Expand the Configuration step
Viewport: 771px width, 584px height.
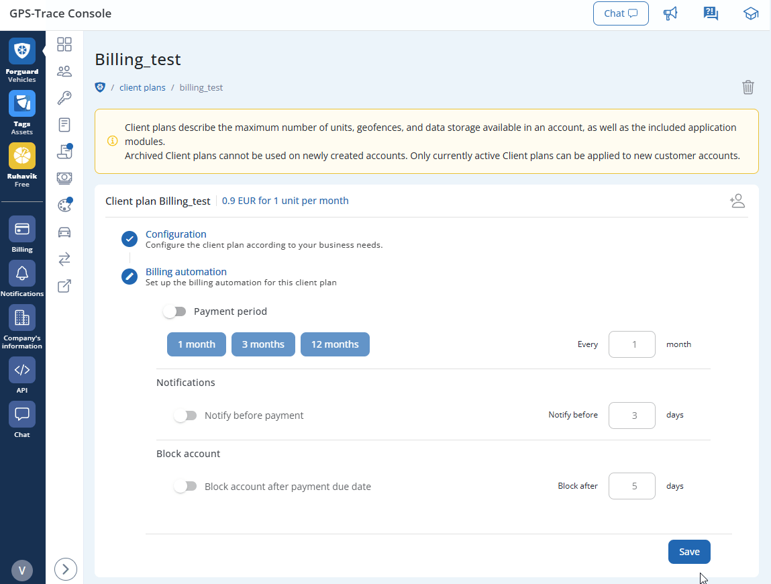pyautogui.click(x=176, y=234)
